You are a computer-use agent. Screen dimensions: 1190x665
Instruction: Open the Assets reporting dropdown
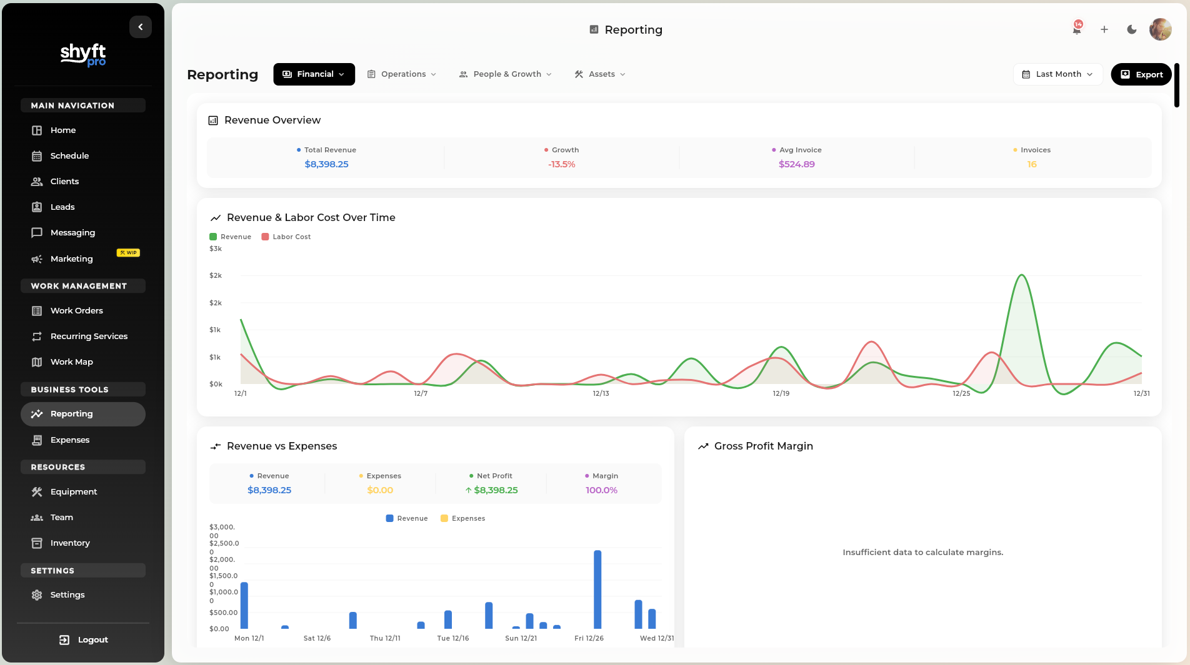coord(599,74)
